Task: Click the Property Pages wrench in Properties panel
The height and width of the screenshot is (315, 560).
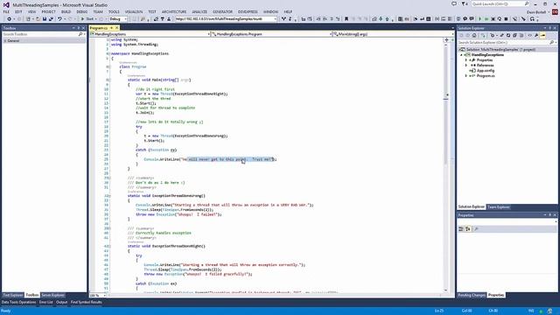Action: (x=476, y=229)
